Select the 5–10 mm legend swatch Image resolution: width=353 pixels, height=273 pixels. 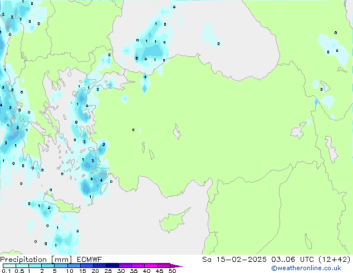61,266
